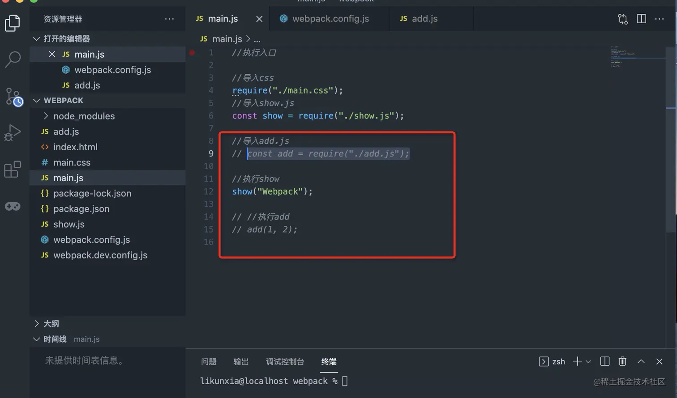This screenshot has height=398, width=677.
Task: Switch to the webpack.config.js editor tab
Action: pyautogui.click(x=330, y=19)
